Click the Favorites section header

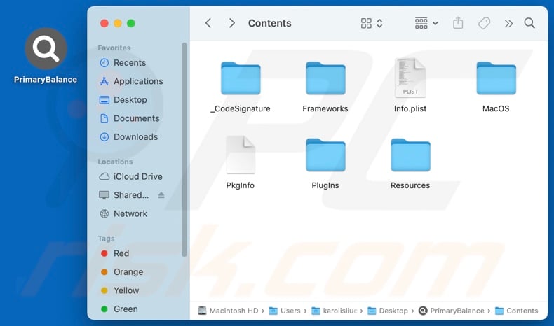click(114, 48)
